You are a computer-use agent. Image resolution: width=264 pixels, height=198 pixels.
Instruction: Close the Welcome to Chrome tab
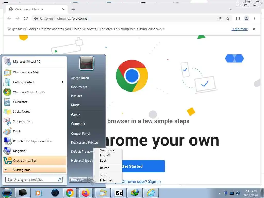pyautogui.click(x=63, y=9)
